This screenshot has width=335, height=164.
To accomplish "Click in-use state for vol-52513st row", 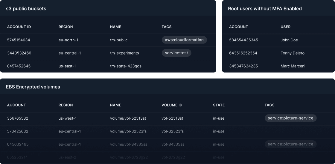I will (219, 118).
